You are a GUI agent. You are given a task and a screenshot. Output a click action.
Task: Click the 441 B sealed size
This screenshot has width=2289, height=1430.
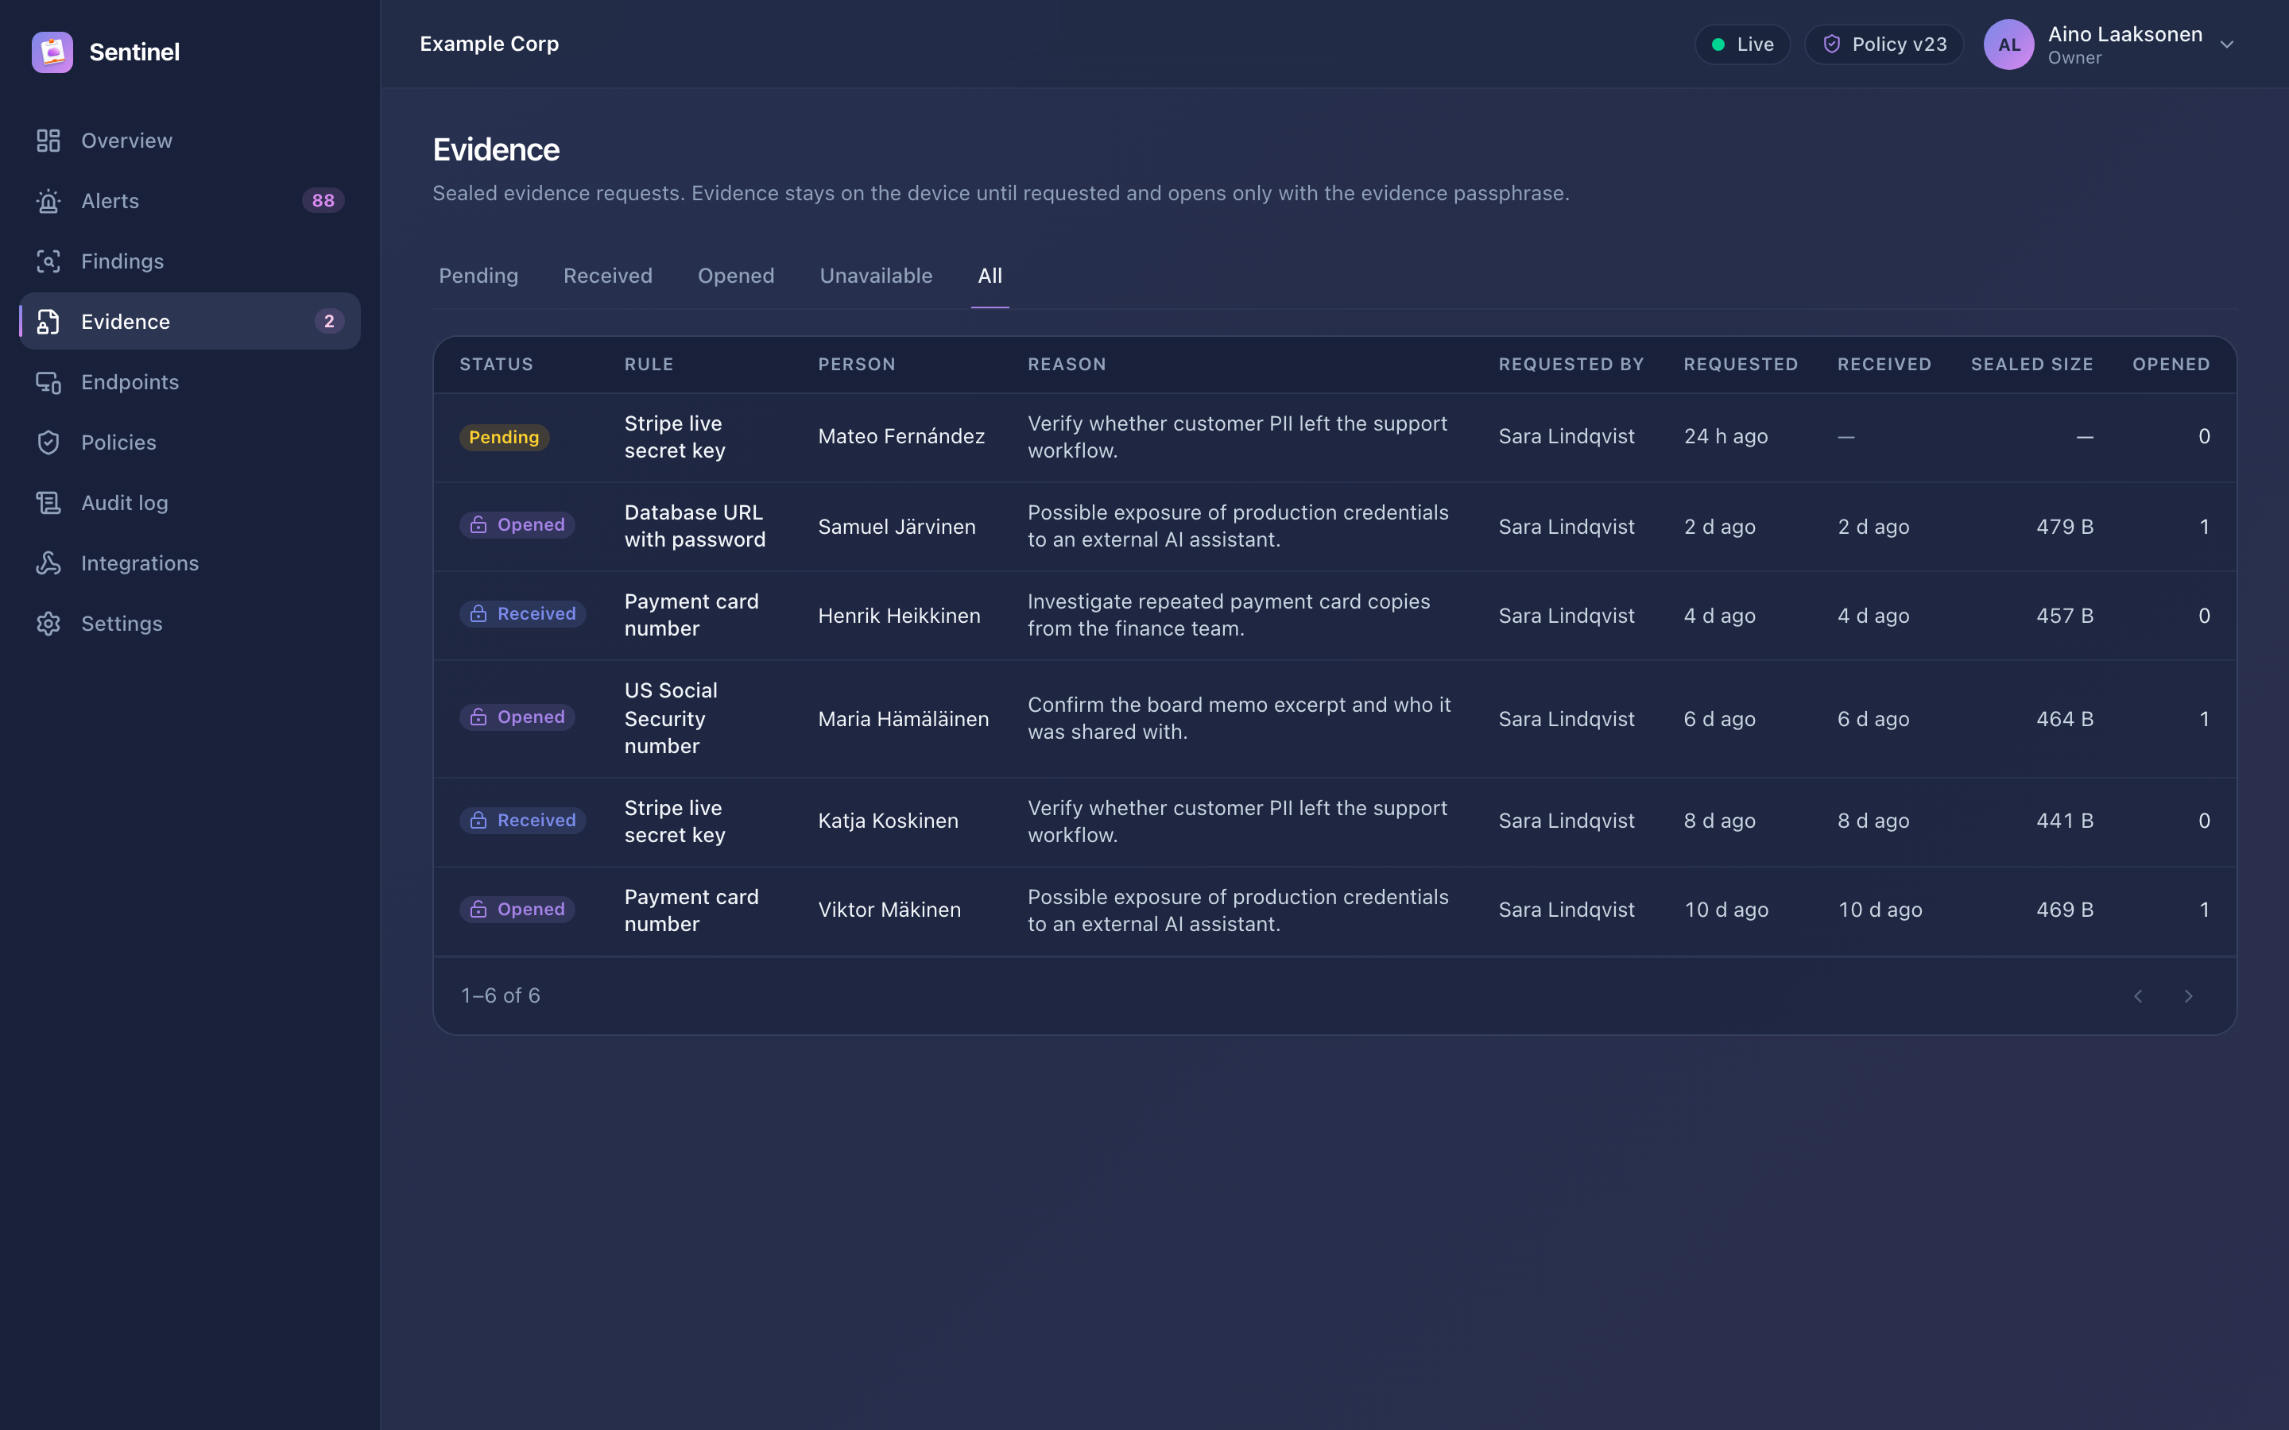[x=2065, y=820]
